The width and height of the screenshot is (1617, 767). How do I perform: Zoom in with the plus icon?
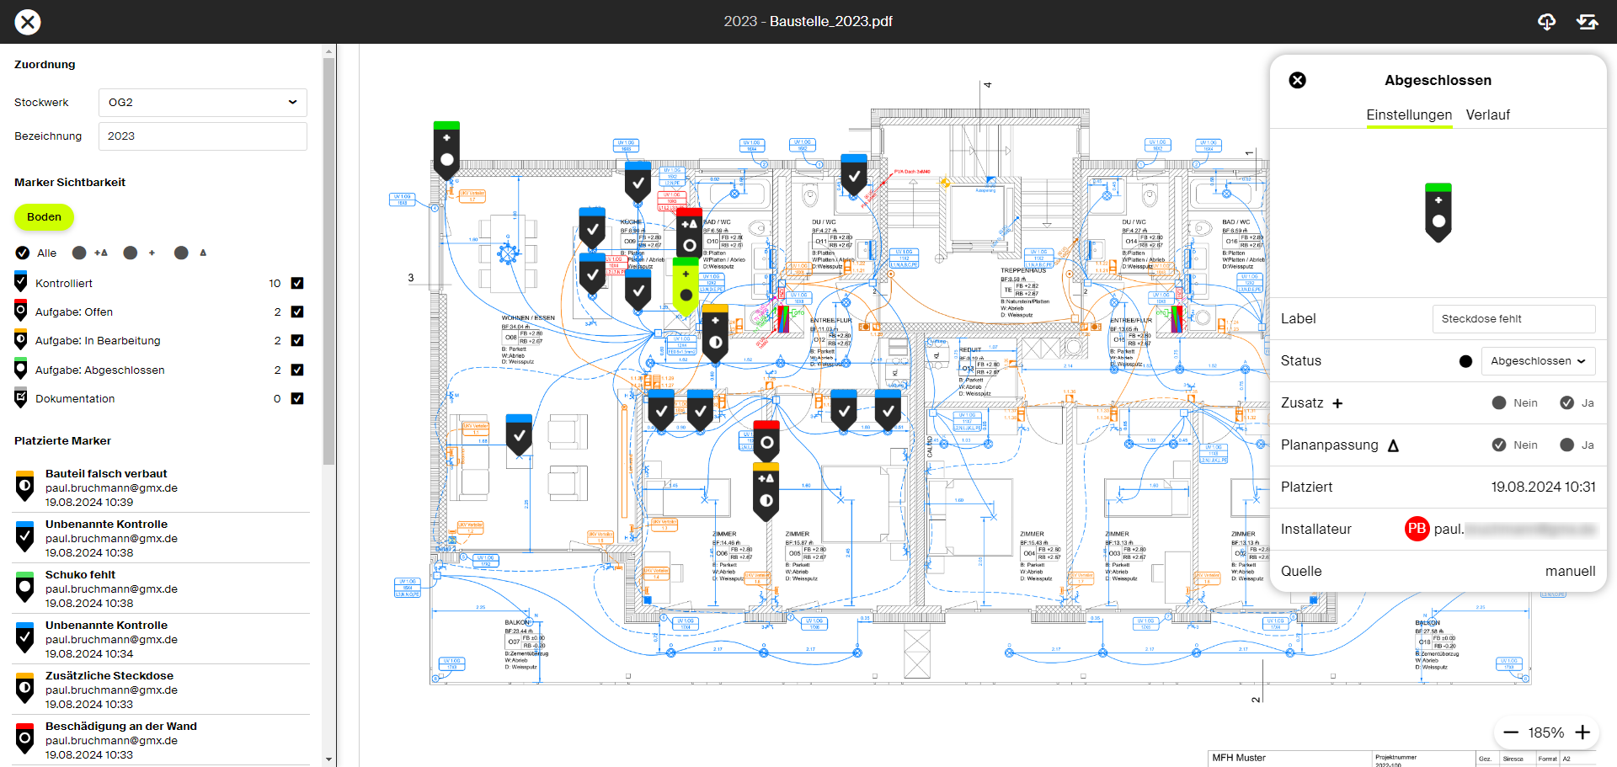point(1582,732)
